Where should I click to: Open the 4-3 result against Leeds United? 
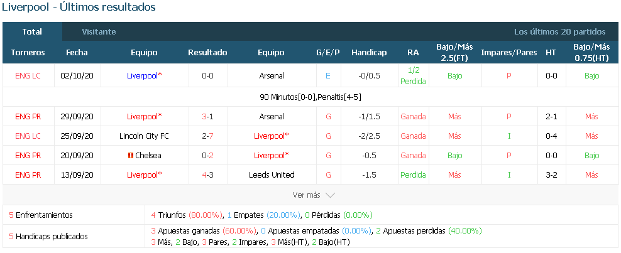point(207,175)
